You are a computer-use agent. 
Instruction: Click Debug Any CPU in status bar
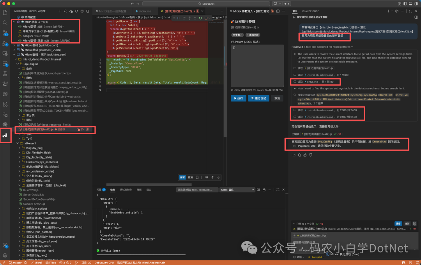point(104,263)
